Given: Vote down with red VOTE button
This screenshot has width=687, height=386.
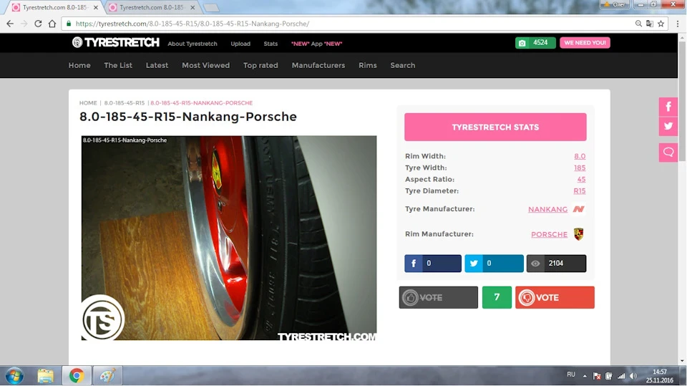Looking at the screenshot, I should click(x=555, y=297).
